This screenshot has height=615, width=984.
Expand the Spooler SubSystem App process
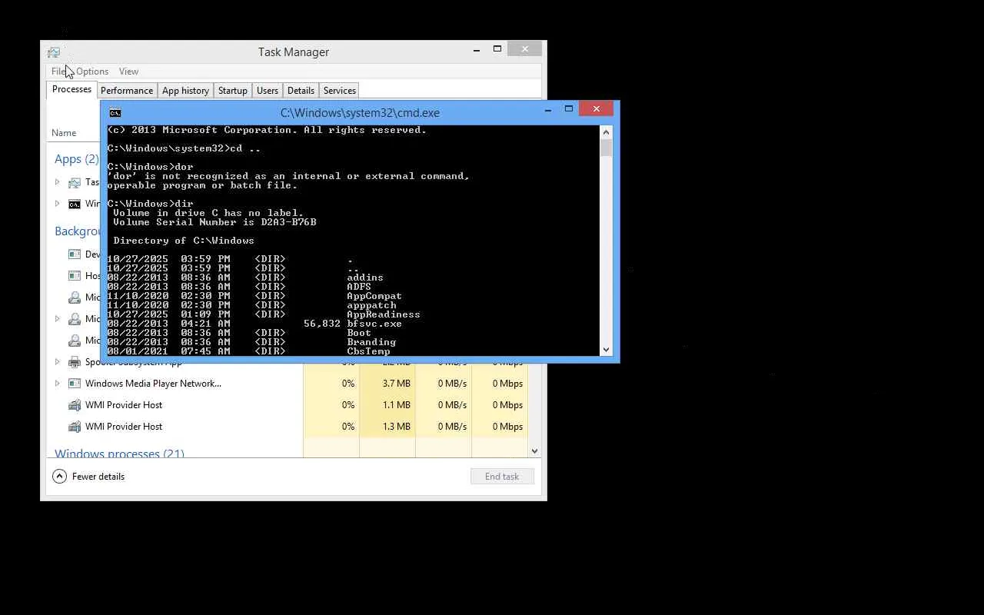point(57,362)
